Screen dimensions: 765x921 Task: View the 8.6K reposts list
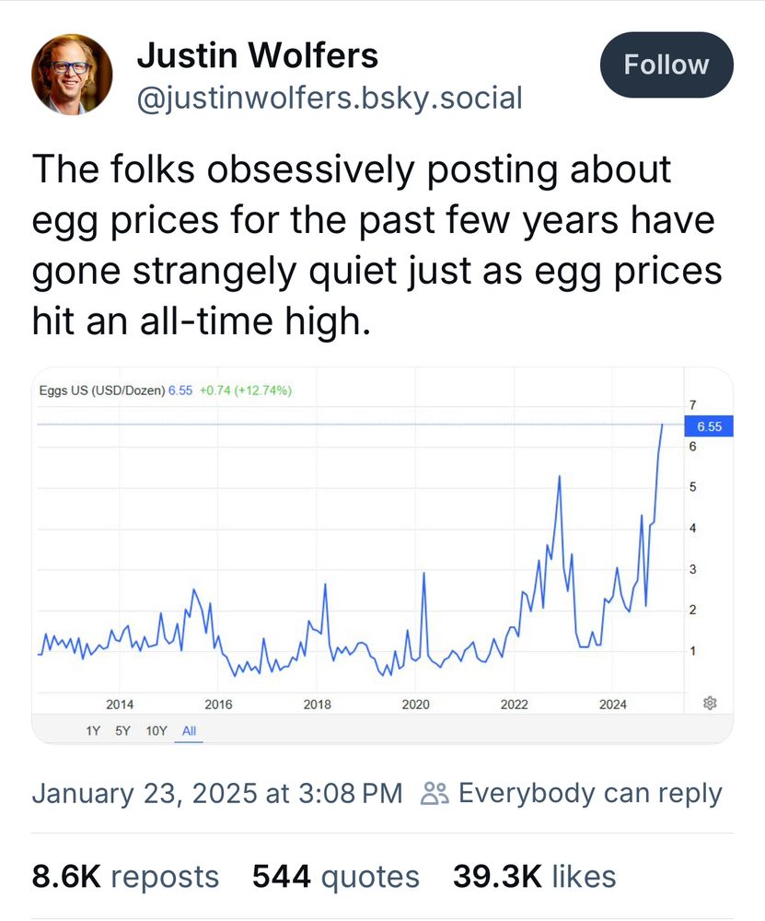point(125,877)
